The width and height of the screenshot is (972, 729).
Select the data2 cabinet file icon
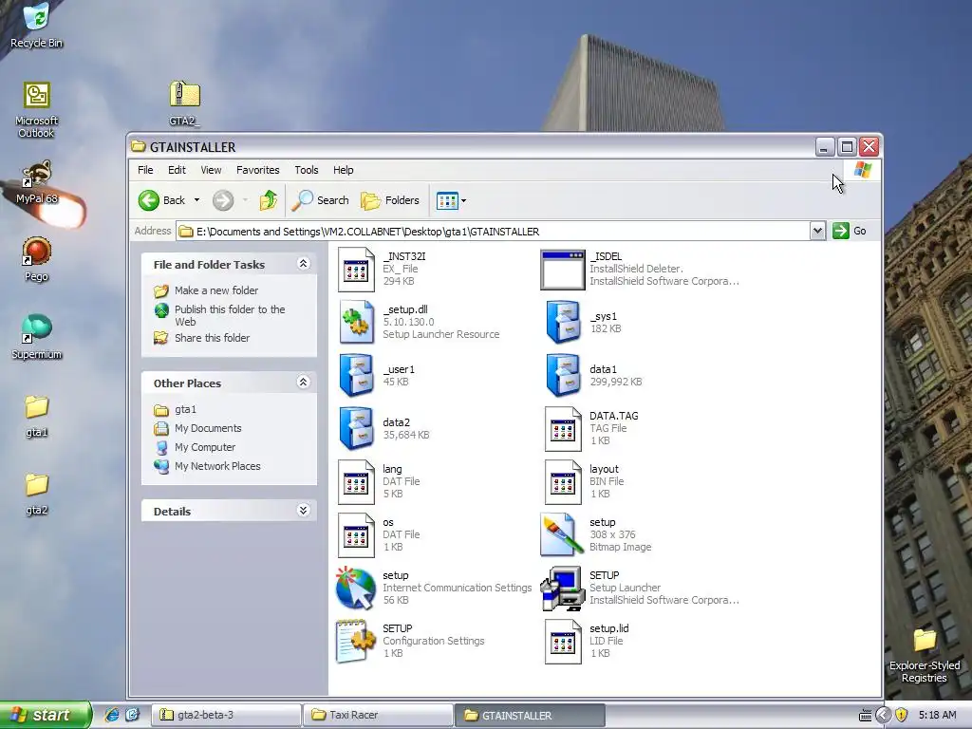click(356, 428)
